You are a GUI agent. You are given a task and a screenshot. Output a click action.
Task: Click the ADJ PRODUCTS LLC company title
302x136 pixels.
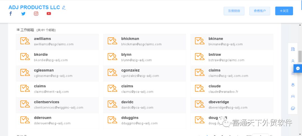pos(34,7)
